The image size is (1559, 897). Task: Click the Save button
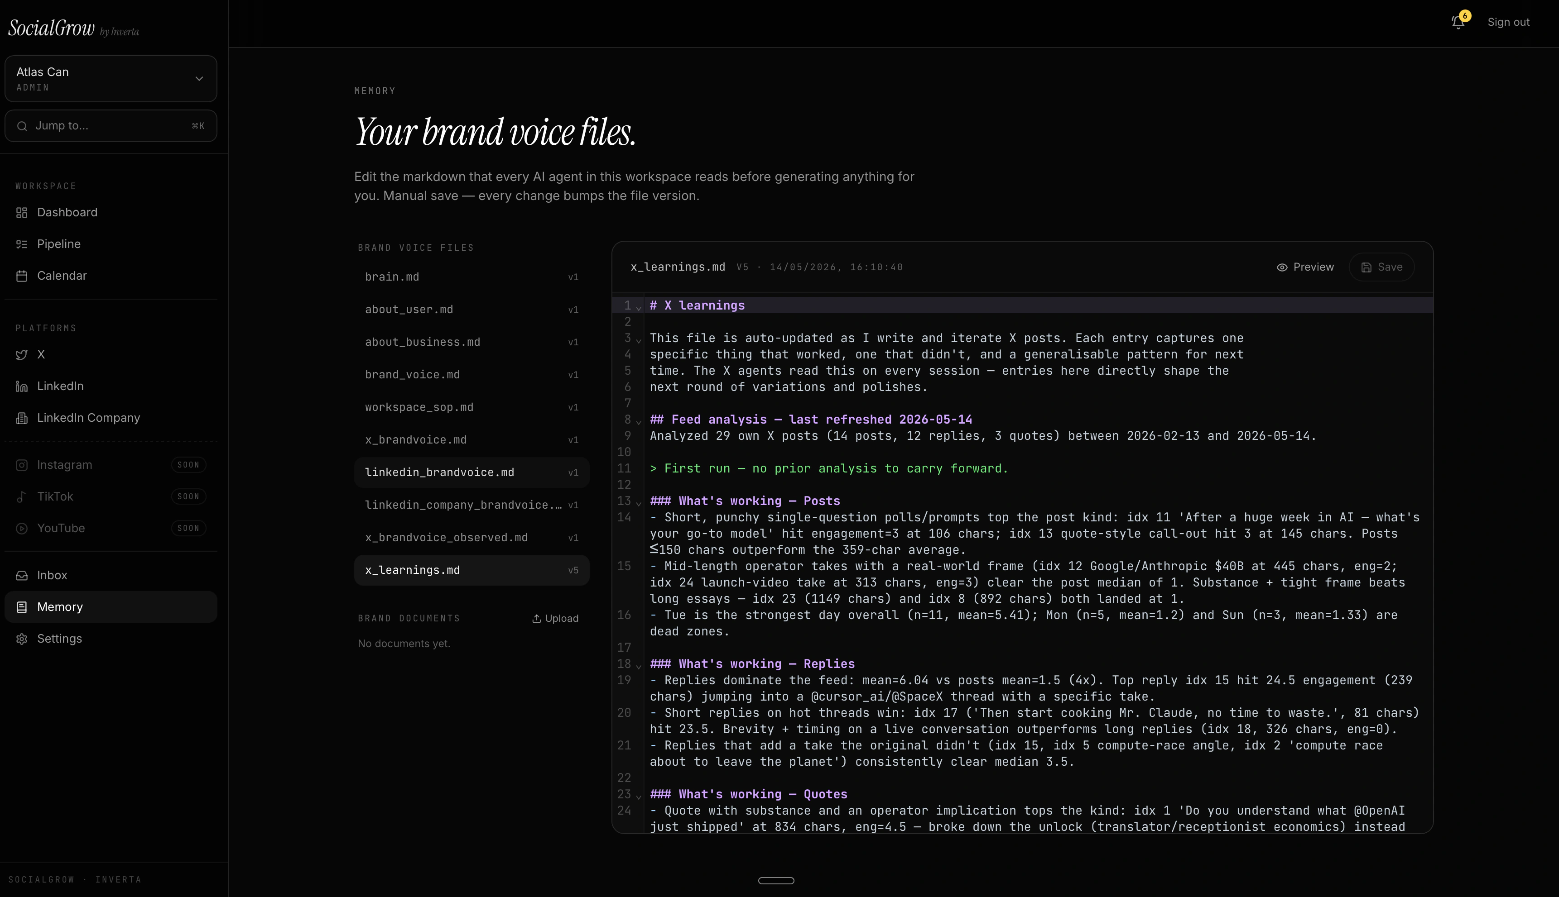1381,267
